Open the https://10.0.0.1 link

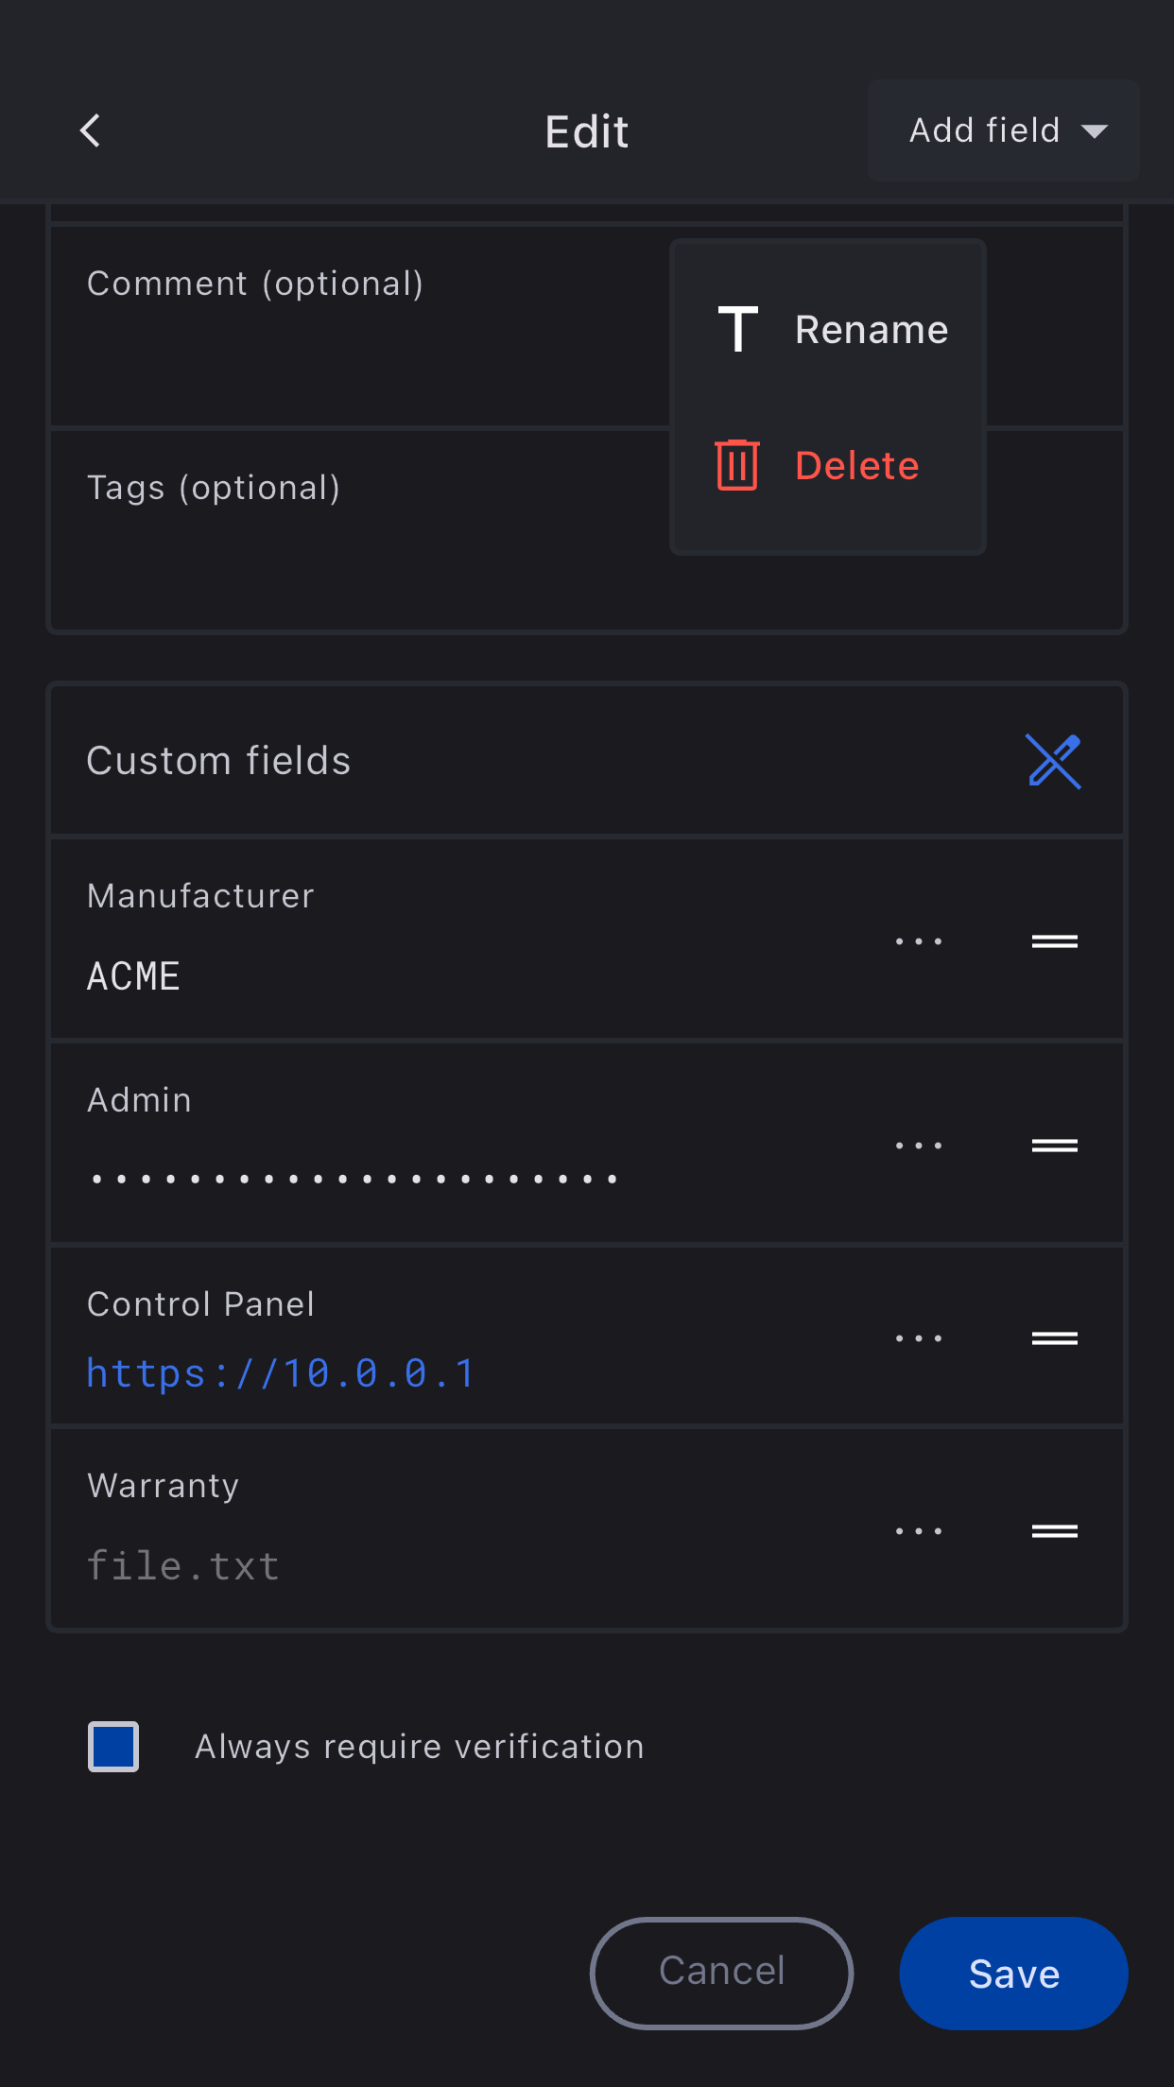281,1373
